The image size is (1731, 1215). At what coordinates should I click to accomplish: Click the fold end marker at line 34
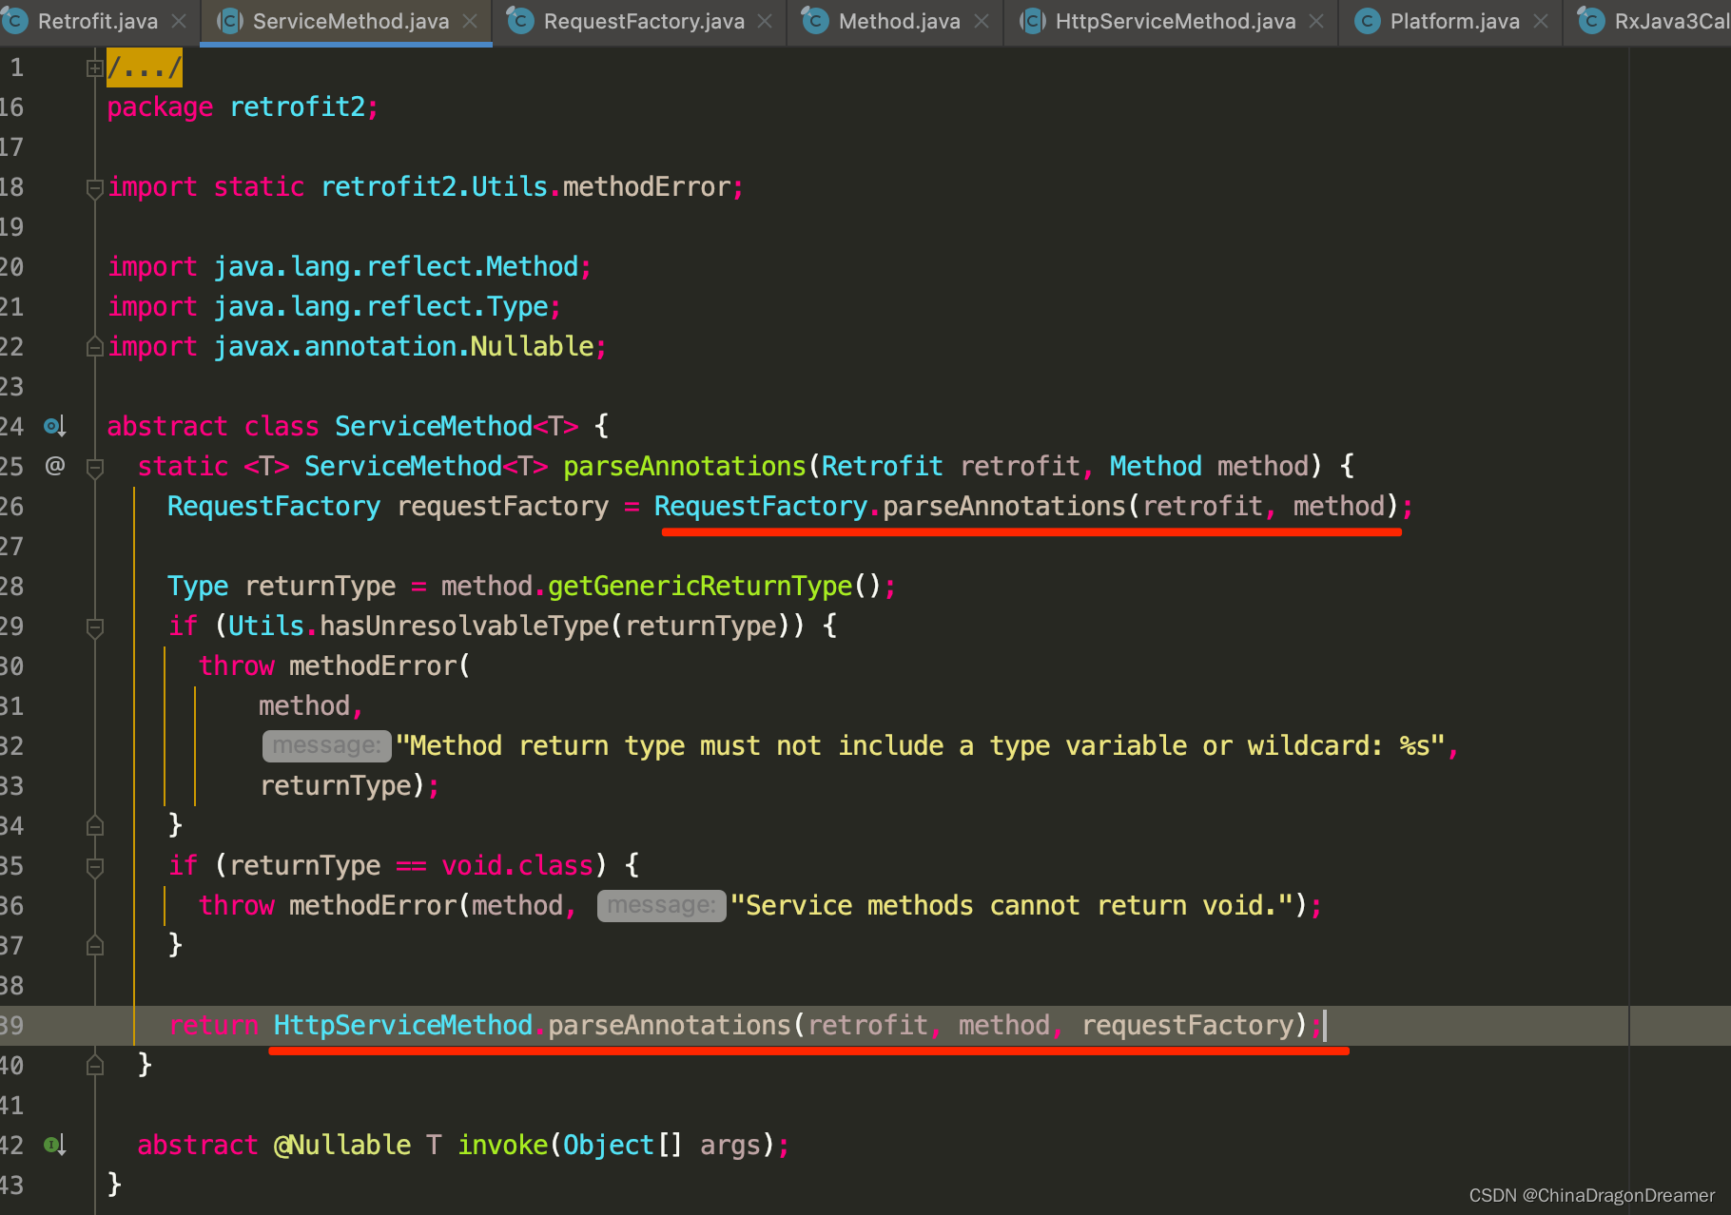point(94,825)
